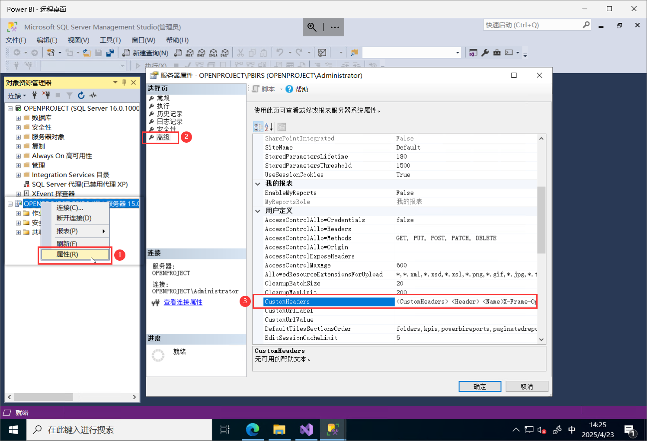647x441 pixels.
Task: Click the Quick Launch search magnifier icon
Action: [x=586, y=25]
